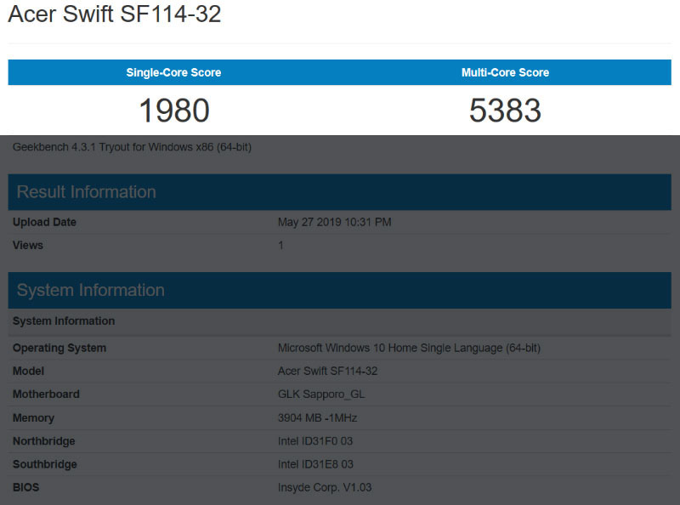Viewport: 680px width, 505px height.
Task: Click the Operating System label
Action: [x=59, y=348]
